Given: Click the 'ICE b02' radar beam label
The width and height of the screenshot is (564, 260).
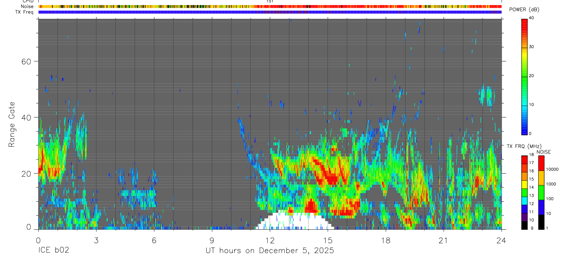Looking at the screenshot, I should [54, 251].
